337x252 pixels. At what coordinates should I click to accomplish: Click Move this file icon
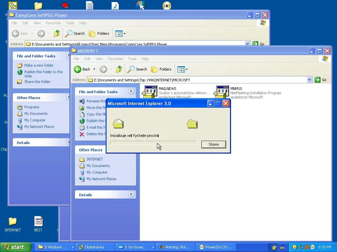coord(82,108)
